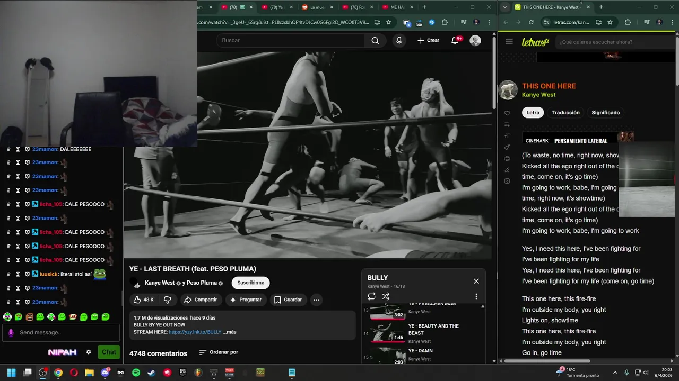This screenshot has width=679, height=381.
Task: Start YouTube voice search with microphone
Action: point(399,40)
